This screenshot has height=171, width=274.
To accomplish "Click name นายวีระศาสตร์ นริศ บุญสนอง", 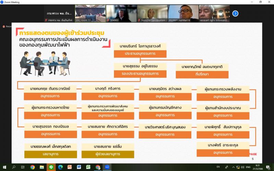I will tap(165, 127).
